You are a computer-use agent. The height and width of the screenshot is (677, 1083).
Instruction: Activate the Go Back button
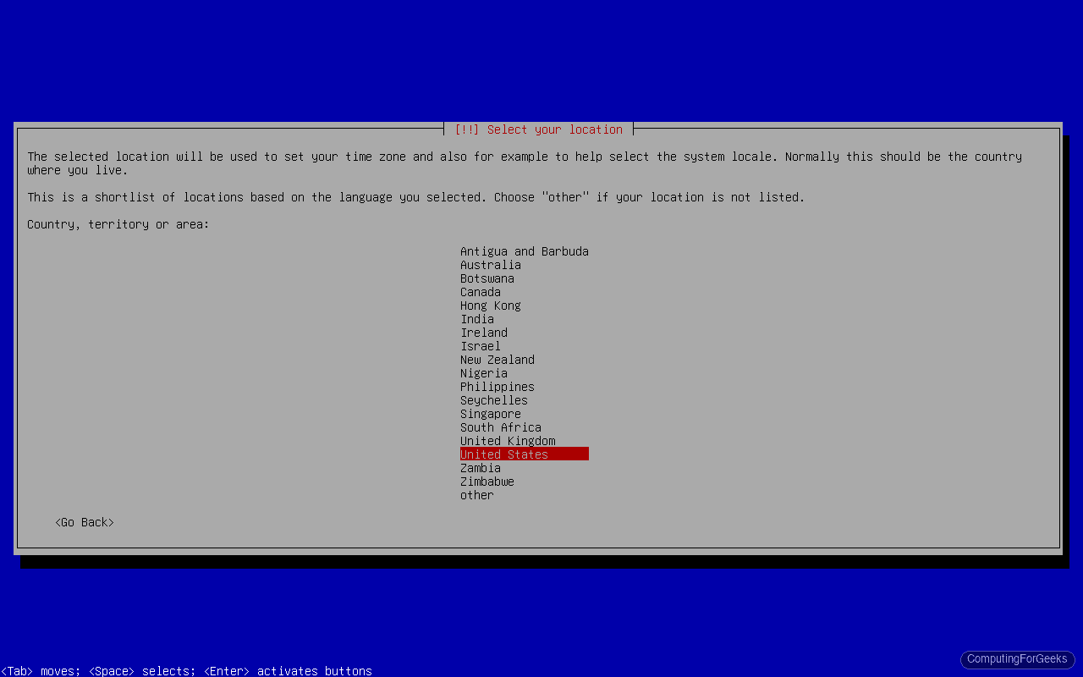pyautogui.click(x=84, y=522)
